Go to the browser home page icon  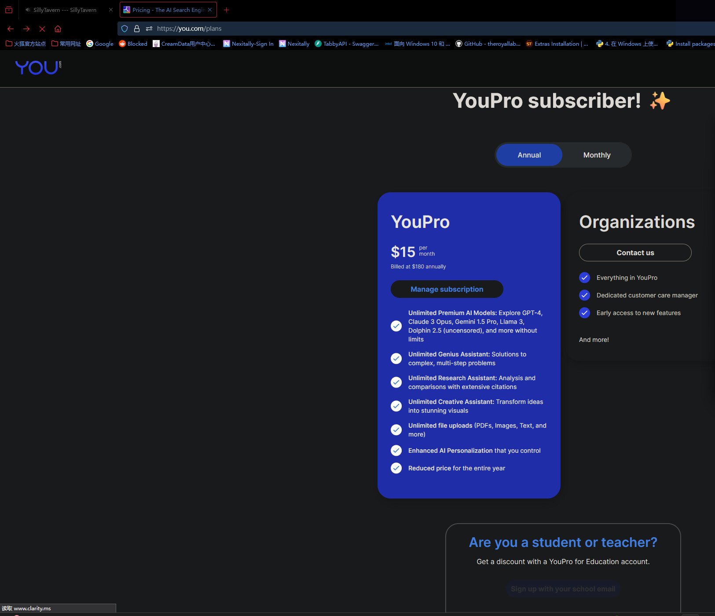(58, 29)
